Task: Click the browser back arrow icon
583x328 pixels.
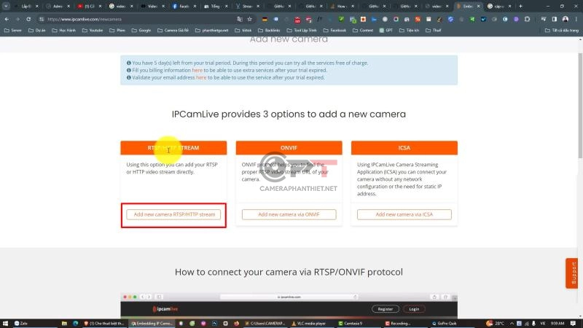Action: pos(7,19)
